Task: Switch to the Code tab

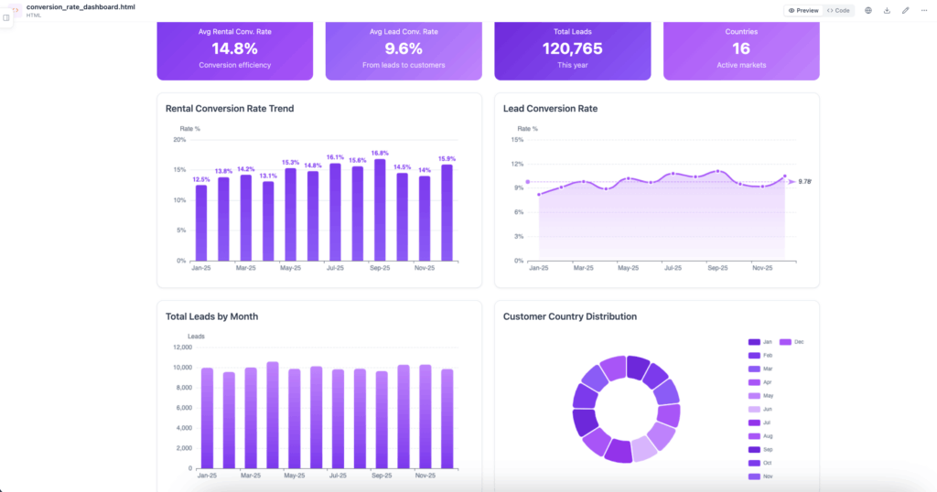Action: pos(838,10)
